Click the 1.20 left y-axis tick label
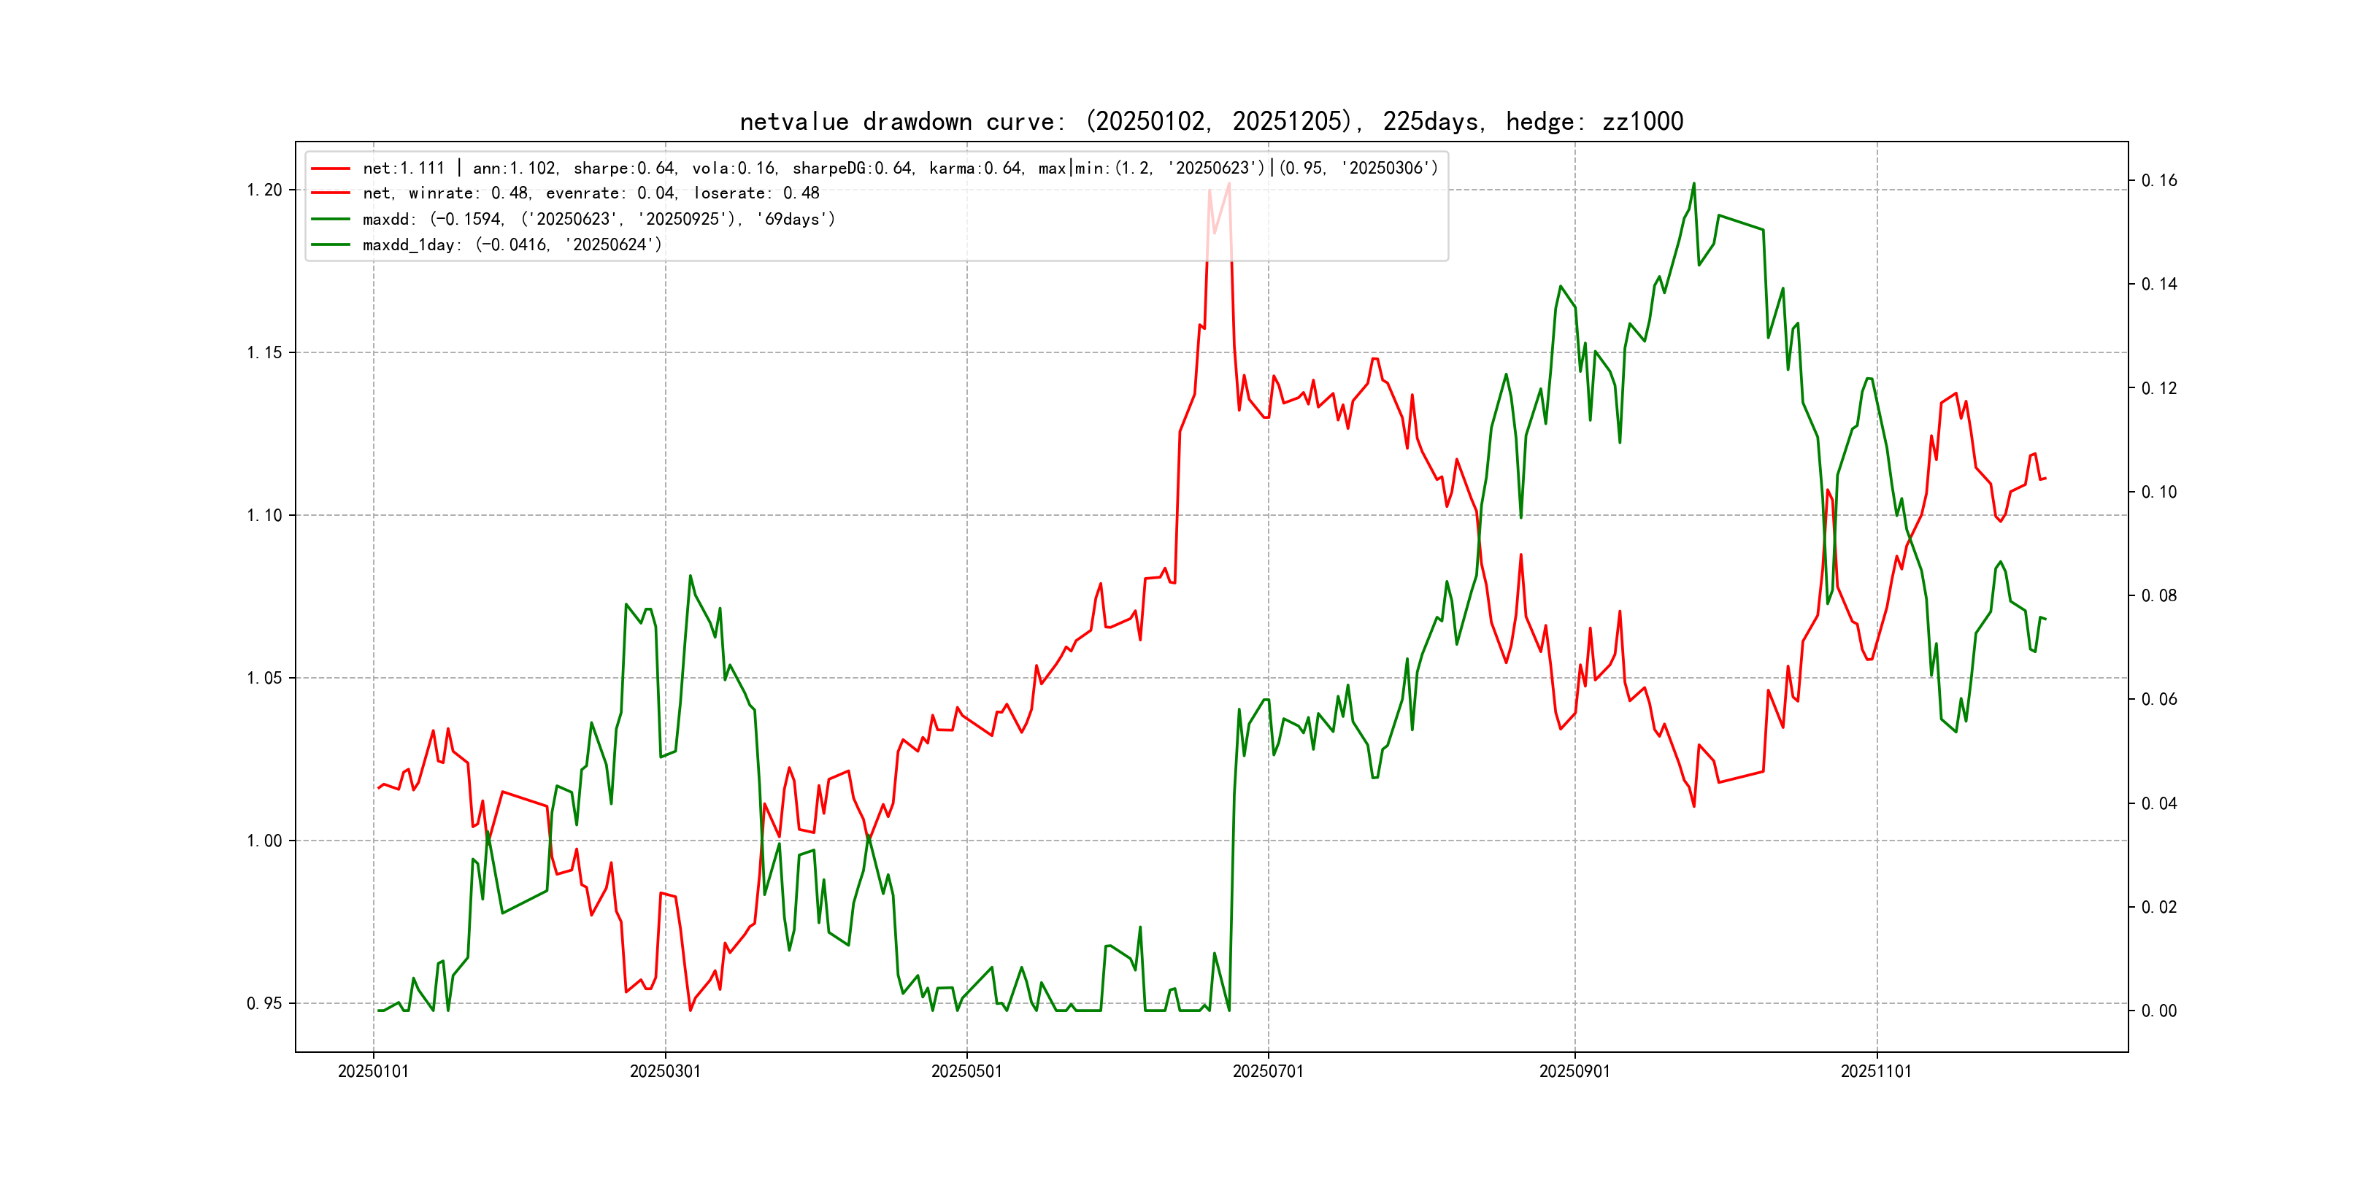The image size is (2365, 1182). 264,190
